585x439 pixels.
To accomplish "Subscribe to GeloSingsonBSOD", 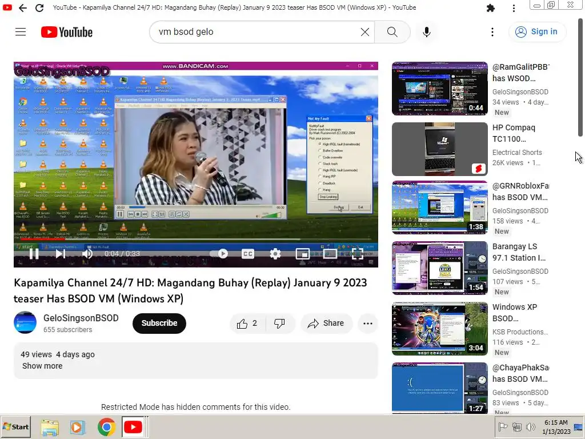I will coord(159,324).
